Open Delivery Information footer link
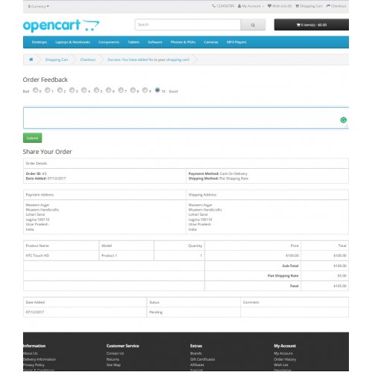This screenshot has width=372, height=372. click(39, 359)
